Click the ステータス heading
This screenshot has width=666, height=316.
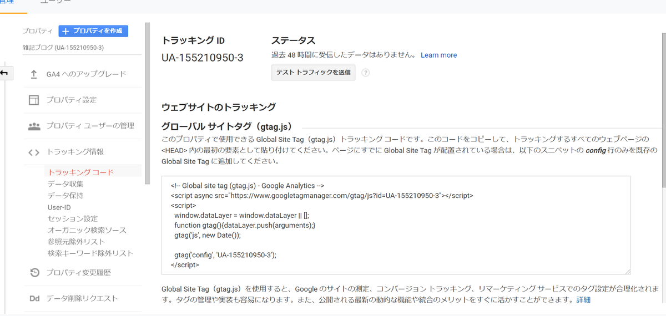click(x=294, y=40)
